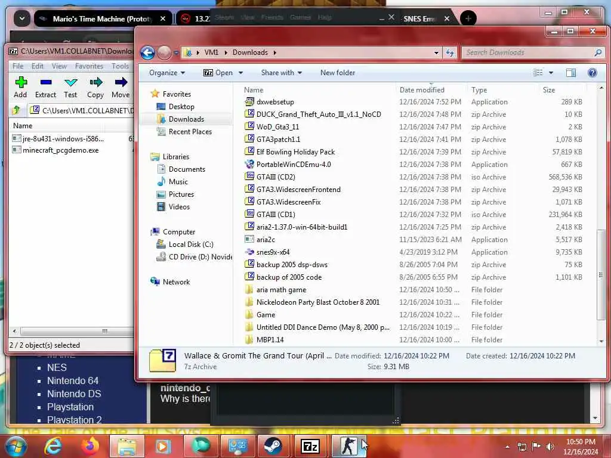Open Explorer help with question mark icon

(593, 73)
